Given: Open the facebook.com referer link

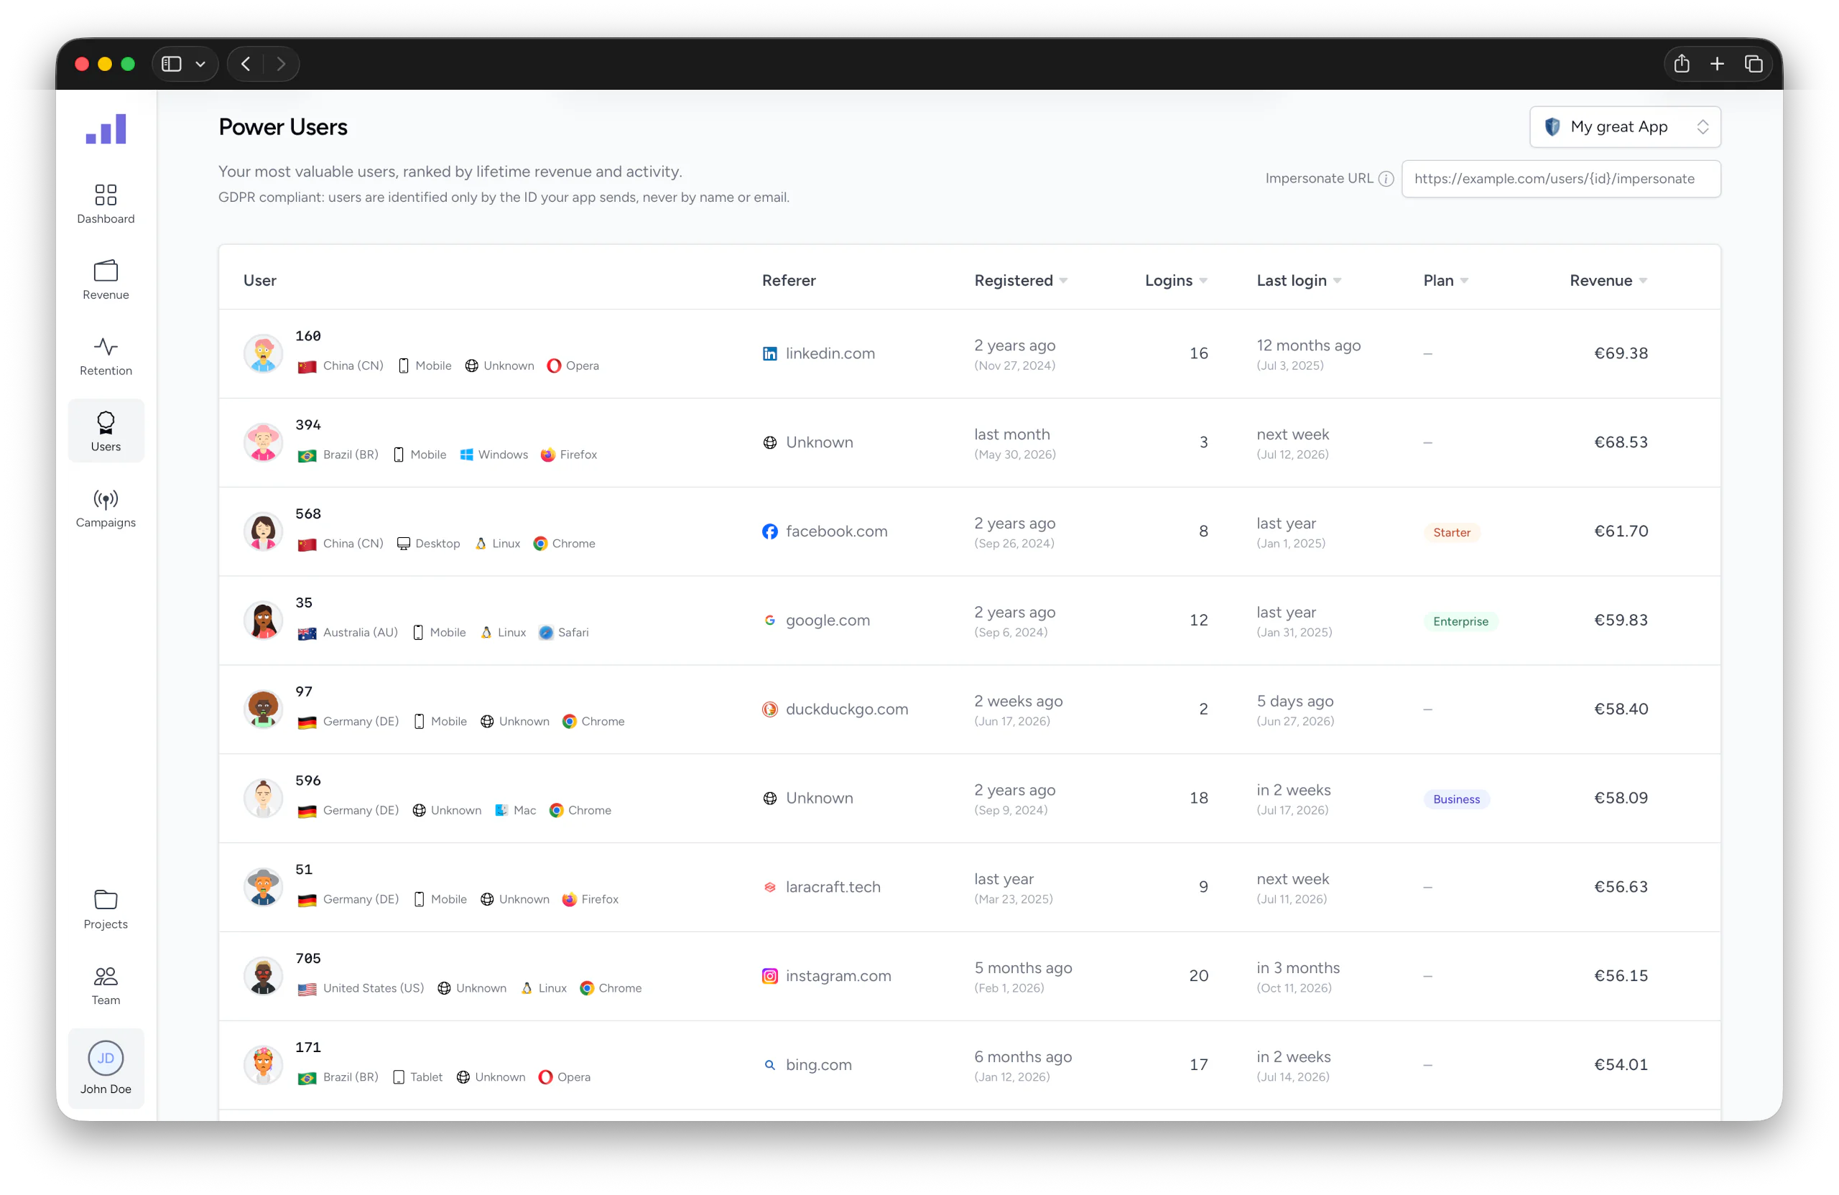Looking at the screenshot, I should [x=836, y=531].
